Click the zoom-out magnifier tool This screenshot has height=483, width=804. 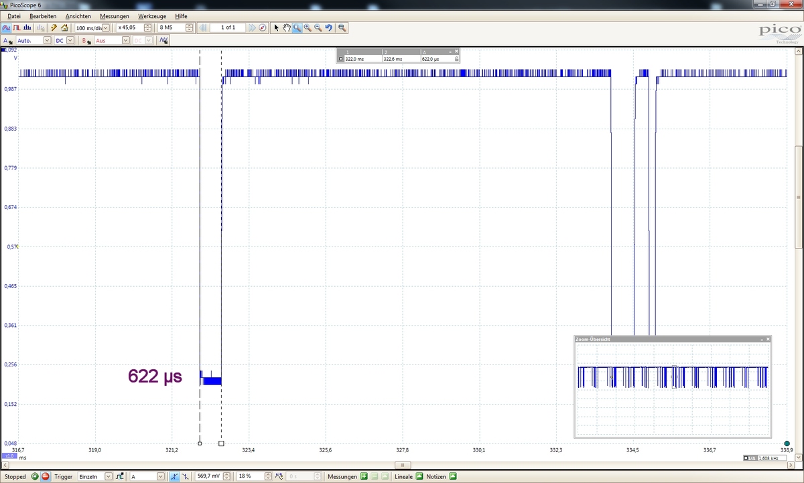point(318,27)
